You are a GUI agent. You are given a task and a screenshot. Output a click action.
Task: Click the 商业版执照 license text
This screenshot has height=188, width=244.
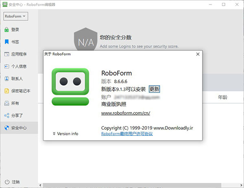point(113,104)
